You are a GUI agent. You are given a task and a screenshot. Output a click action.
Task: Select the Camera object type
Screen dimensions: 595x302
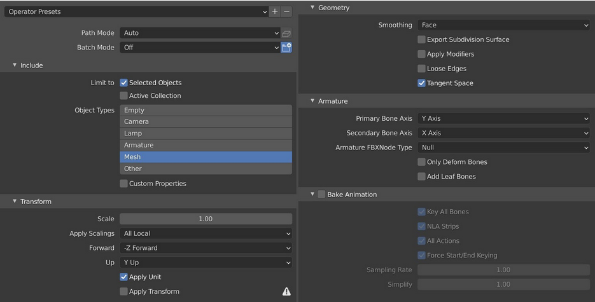click(x=206, y=121)
